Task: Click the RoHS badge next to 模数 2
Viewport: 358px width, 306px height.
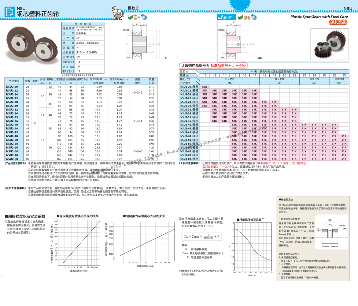Action: [x=129, y=17]
